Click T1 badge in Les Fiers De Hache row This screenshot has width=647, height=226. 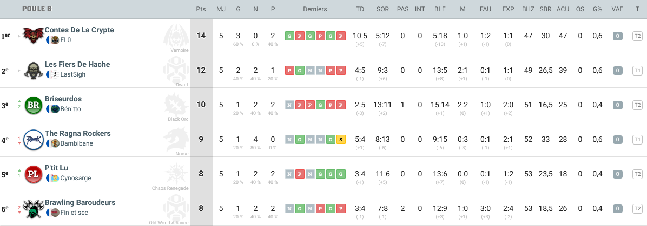(x=637, y=71)
